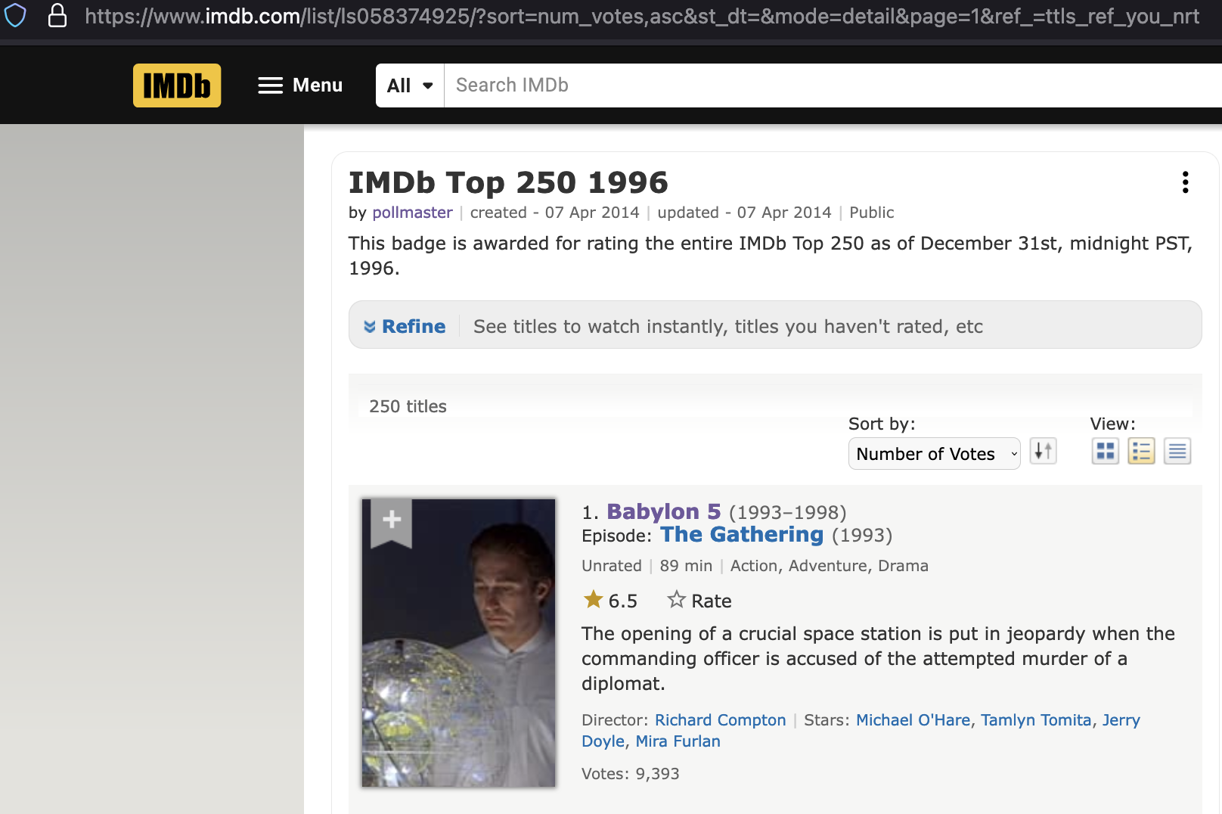Image resolution: width=1222 pixels, height=814 pixels.
Task: Click the padlock icon in address bar
Action: click(57, 16)
